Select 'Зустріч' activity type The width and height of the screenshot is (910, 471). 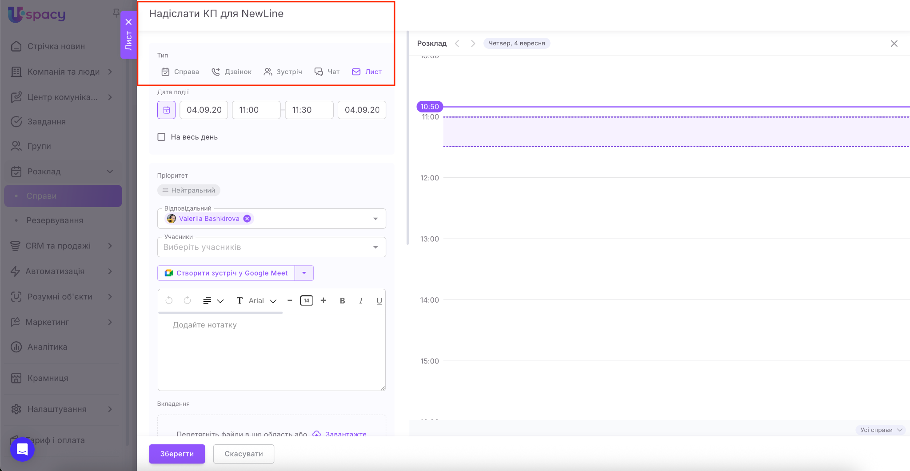point(283,72)
